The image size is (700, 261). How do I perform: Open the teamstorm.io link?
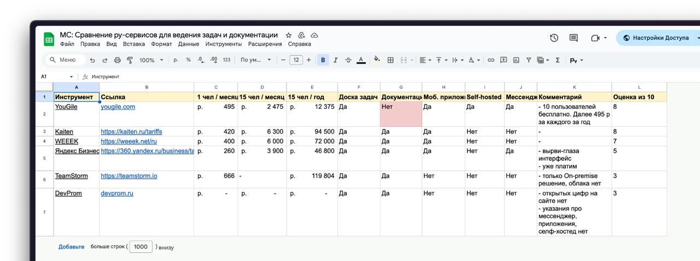pyautogui.click(x=129, y=176)
